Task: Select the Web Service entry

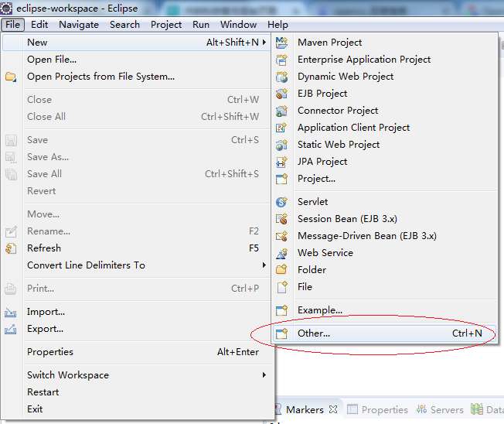Action: point(384,253)
